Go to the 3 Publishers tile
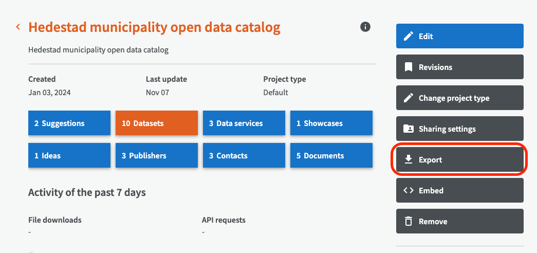The width and height of the screenshot is (537, 253). pos(157,156)
